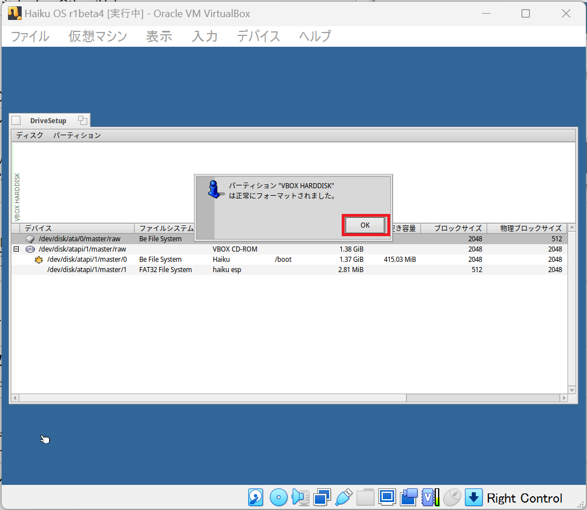Click the vertical scrollbar down arrow
This screenshot has height=510, width=587.
tap(572, 390)
